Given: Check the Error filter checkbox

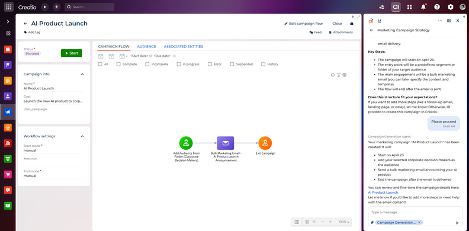Looking at the screenshot, I should 210,64.
